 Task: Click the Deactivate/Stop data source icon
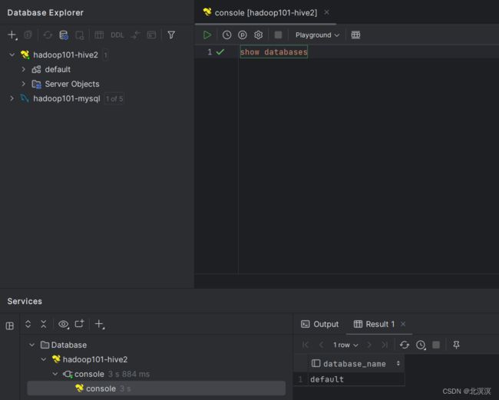tap(80, 35)
